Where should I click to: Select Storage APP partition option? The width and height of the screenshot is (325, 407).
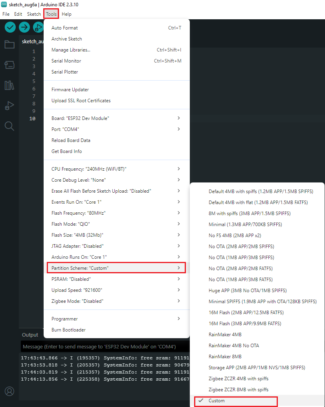pos(257,368)
